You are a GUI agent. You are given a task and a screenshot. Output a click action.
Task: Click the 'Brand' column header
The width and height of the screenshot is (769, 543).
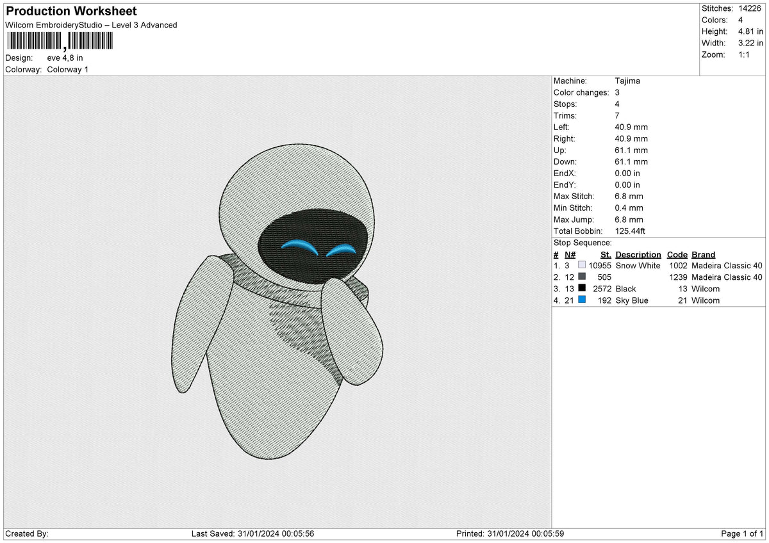tap(704, 254)
